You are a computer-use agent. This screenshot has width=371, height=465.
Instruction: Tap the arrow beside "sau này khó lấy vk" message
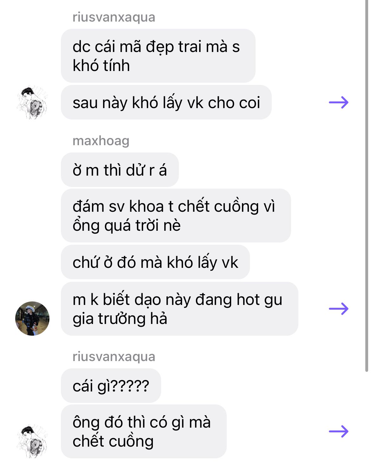tap(339, 102)
